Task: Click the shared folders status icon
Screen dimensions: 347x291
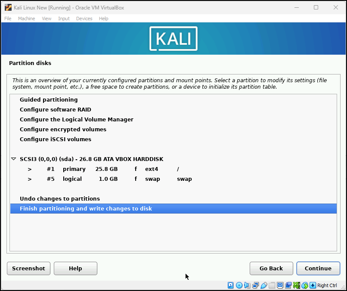Action: (x=272, y=285)
